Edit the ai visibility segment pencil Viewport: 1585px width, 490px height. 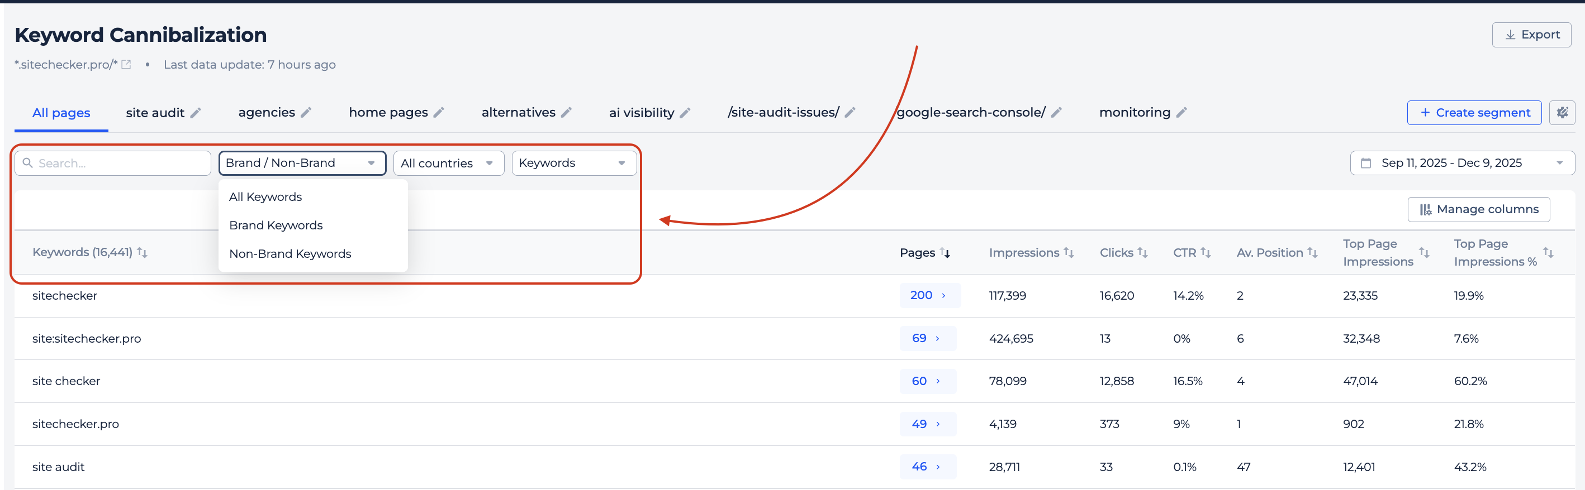(x=685, y=113)
